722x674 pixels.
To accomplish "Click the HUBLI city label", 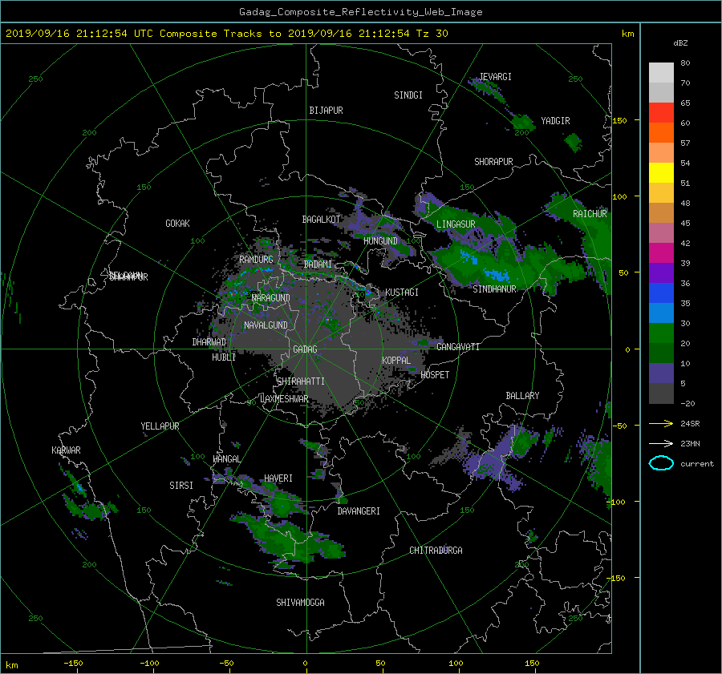I will (224, 357).
